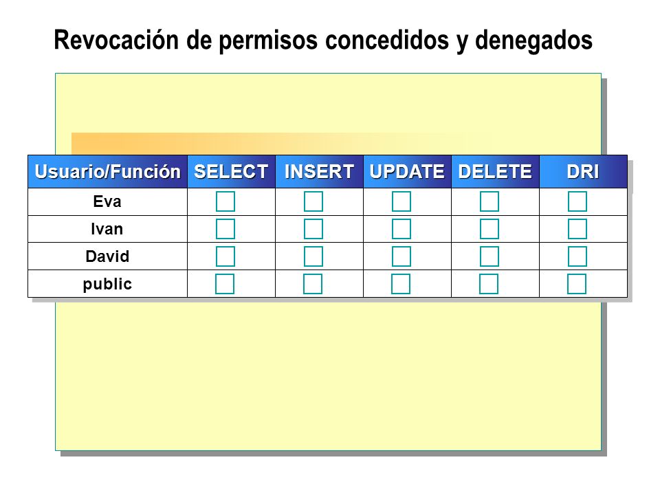Select the Eva row name
660x495 pixels.
(107, 201)
